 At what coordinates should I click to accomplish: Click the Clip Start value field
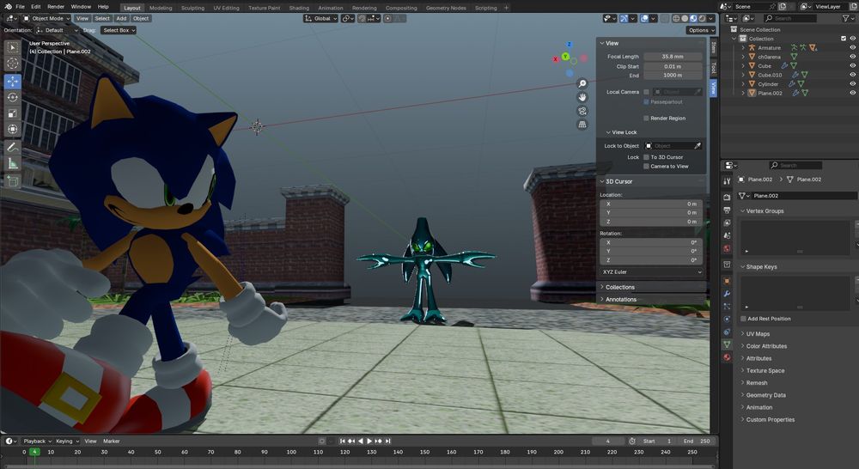tap(673, 66)
